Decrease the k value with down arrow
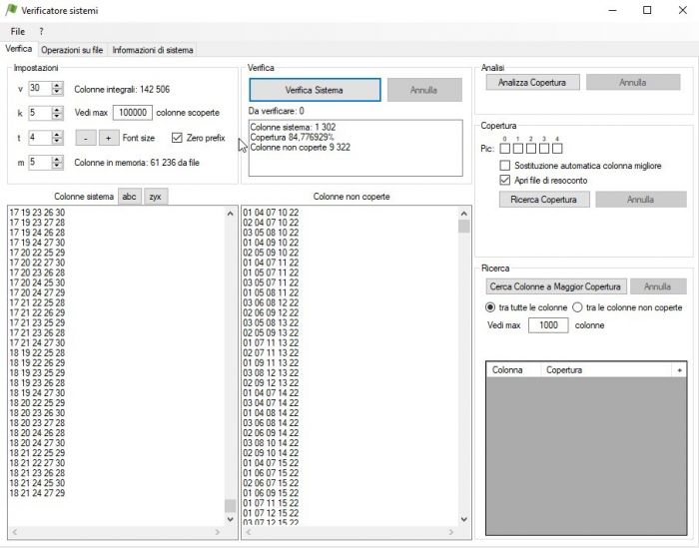Viewport: 699px width, 548px height. (57, 116)
